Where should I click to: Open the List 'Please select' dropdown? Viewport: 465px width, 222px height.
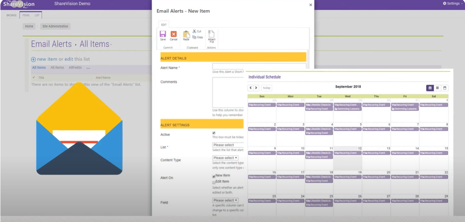coord(228,145)
